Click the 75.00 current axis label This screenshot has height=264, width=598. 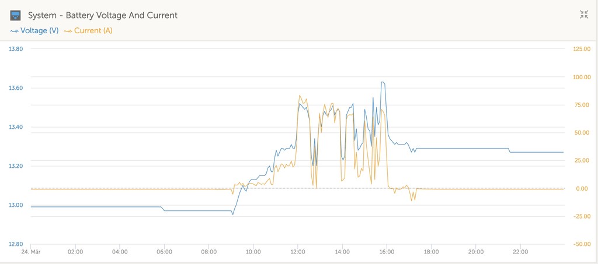tap(582, 105)
